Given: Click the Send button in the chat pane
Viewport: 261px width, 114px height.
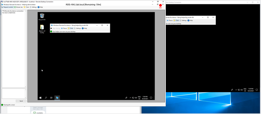Looking at the screenshot, I should click(x=21, y=101).
